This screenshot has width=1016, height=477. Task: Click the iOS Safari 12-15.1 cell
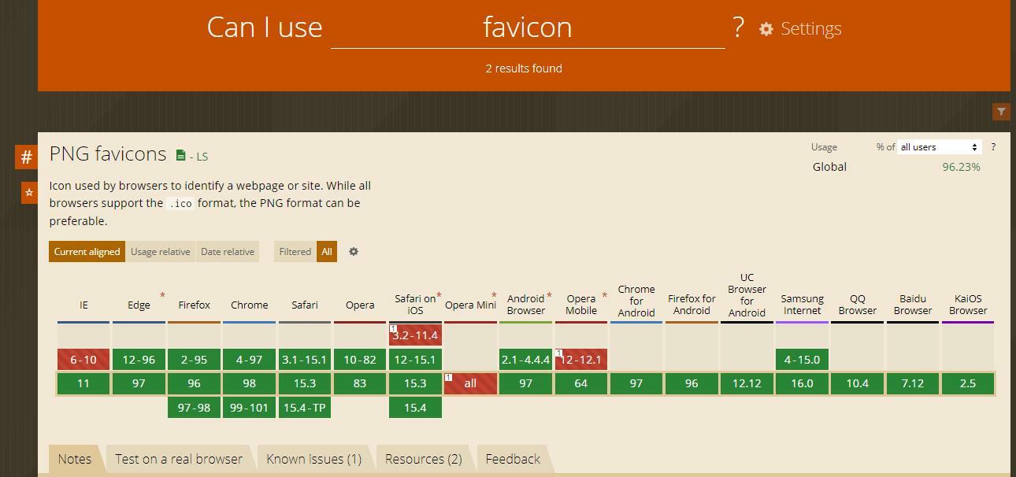(415, 360)
